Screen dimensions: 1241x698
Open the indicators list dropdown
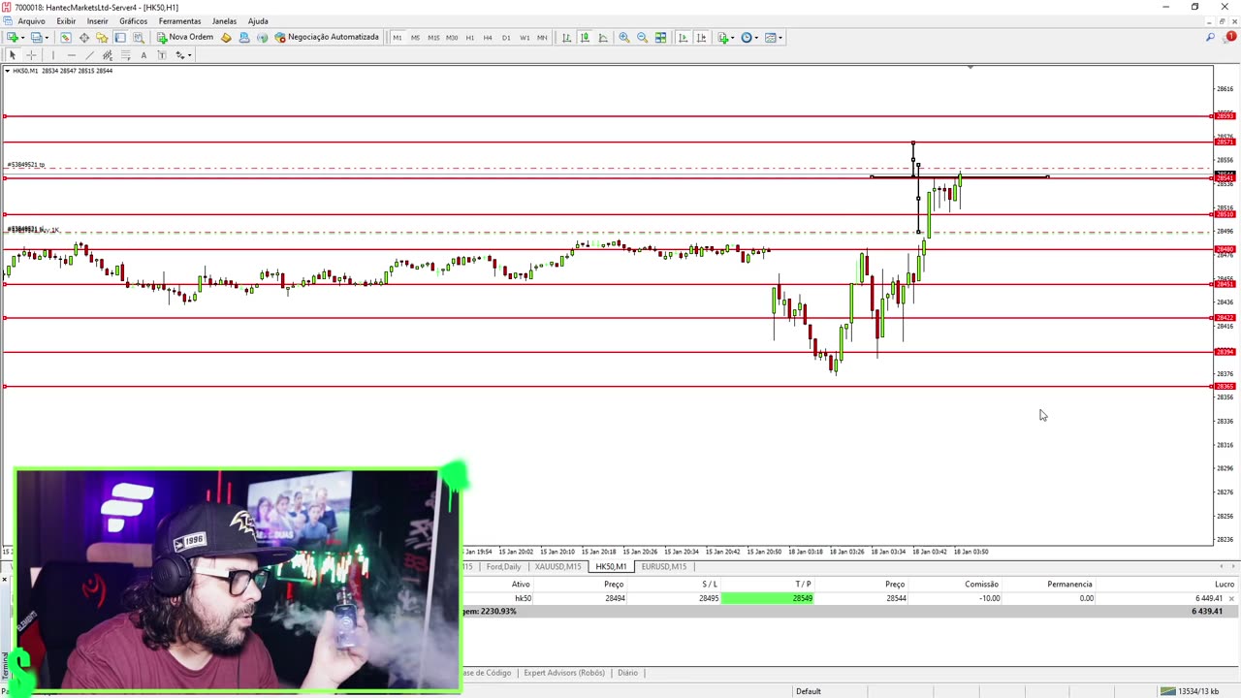click(x=726, y=38)
